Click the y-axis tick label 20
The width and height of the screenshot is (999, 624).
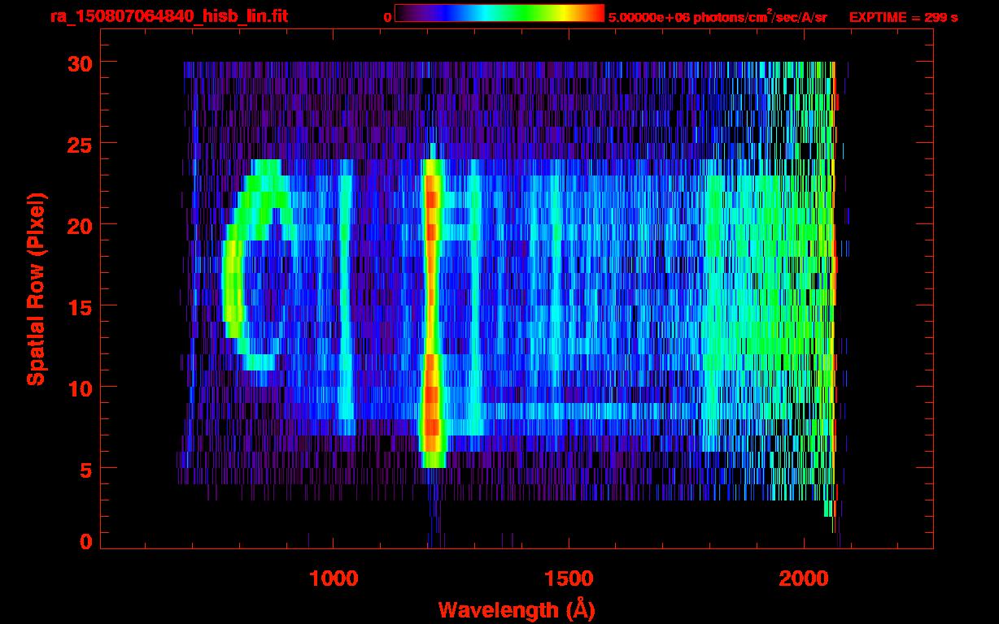tap(81, 225)
